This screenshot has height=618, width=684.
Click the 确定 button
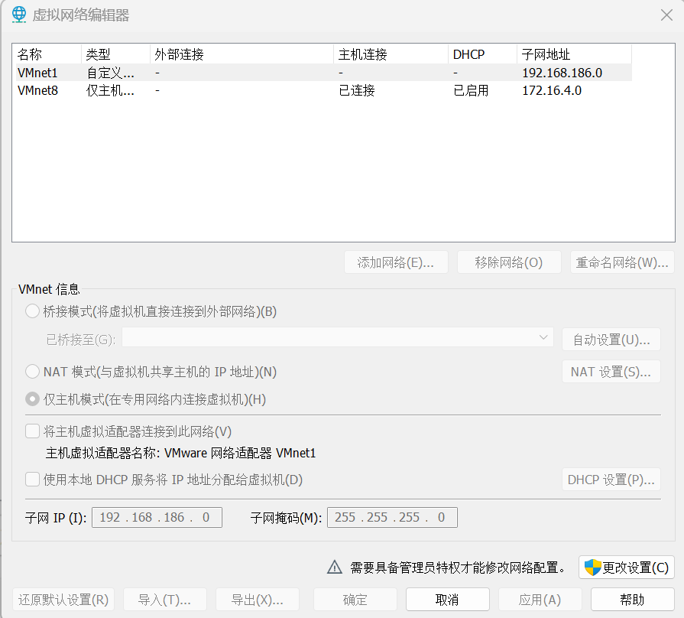355,600
